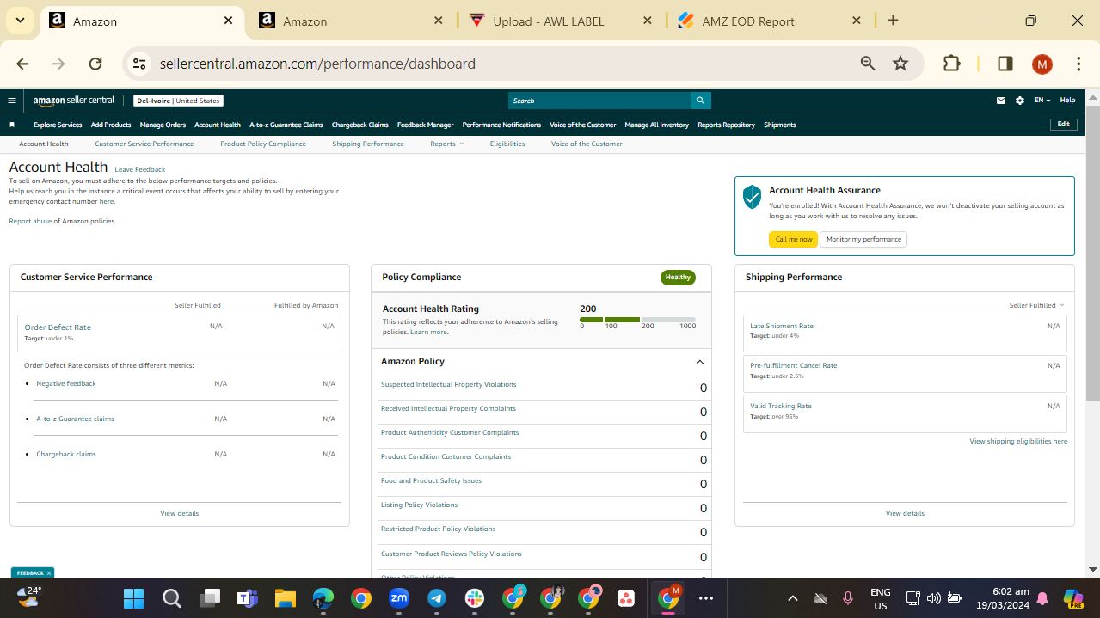This screenshot has height=618, width=1100.
Task: Open the Chrome profile avatar M
Action: (1042, 64)
